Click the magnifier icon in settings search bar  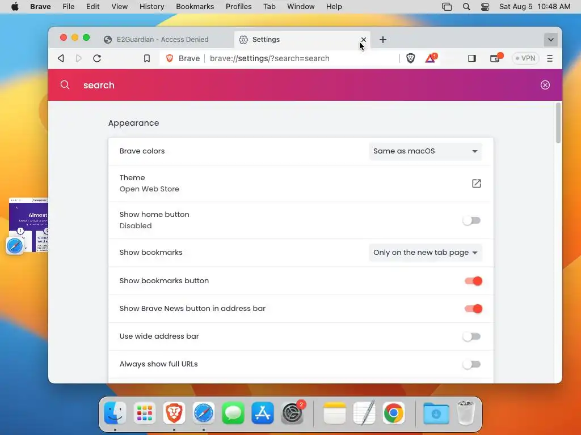[x=65, y=85]
